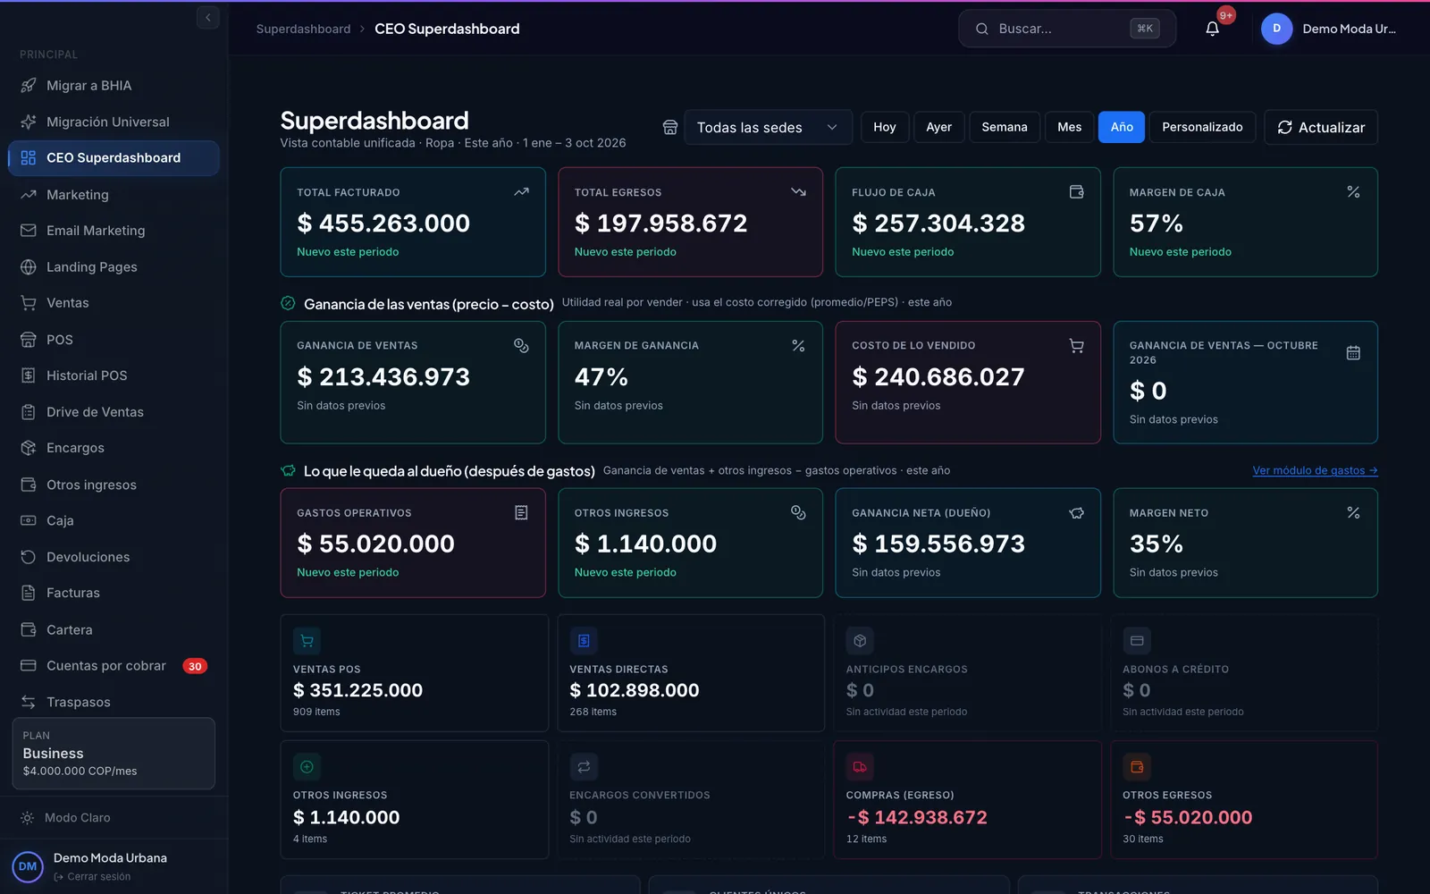Open the Total Facturado card

(413, 222)
